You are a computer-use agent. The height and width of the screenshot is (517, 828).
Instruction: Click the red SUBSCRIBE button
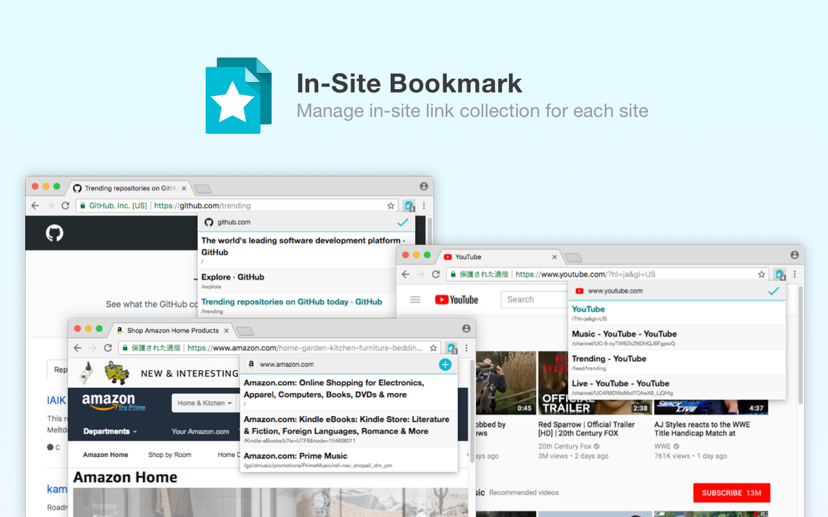(x=731, y=492)
